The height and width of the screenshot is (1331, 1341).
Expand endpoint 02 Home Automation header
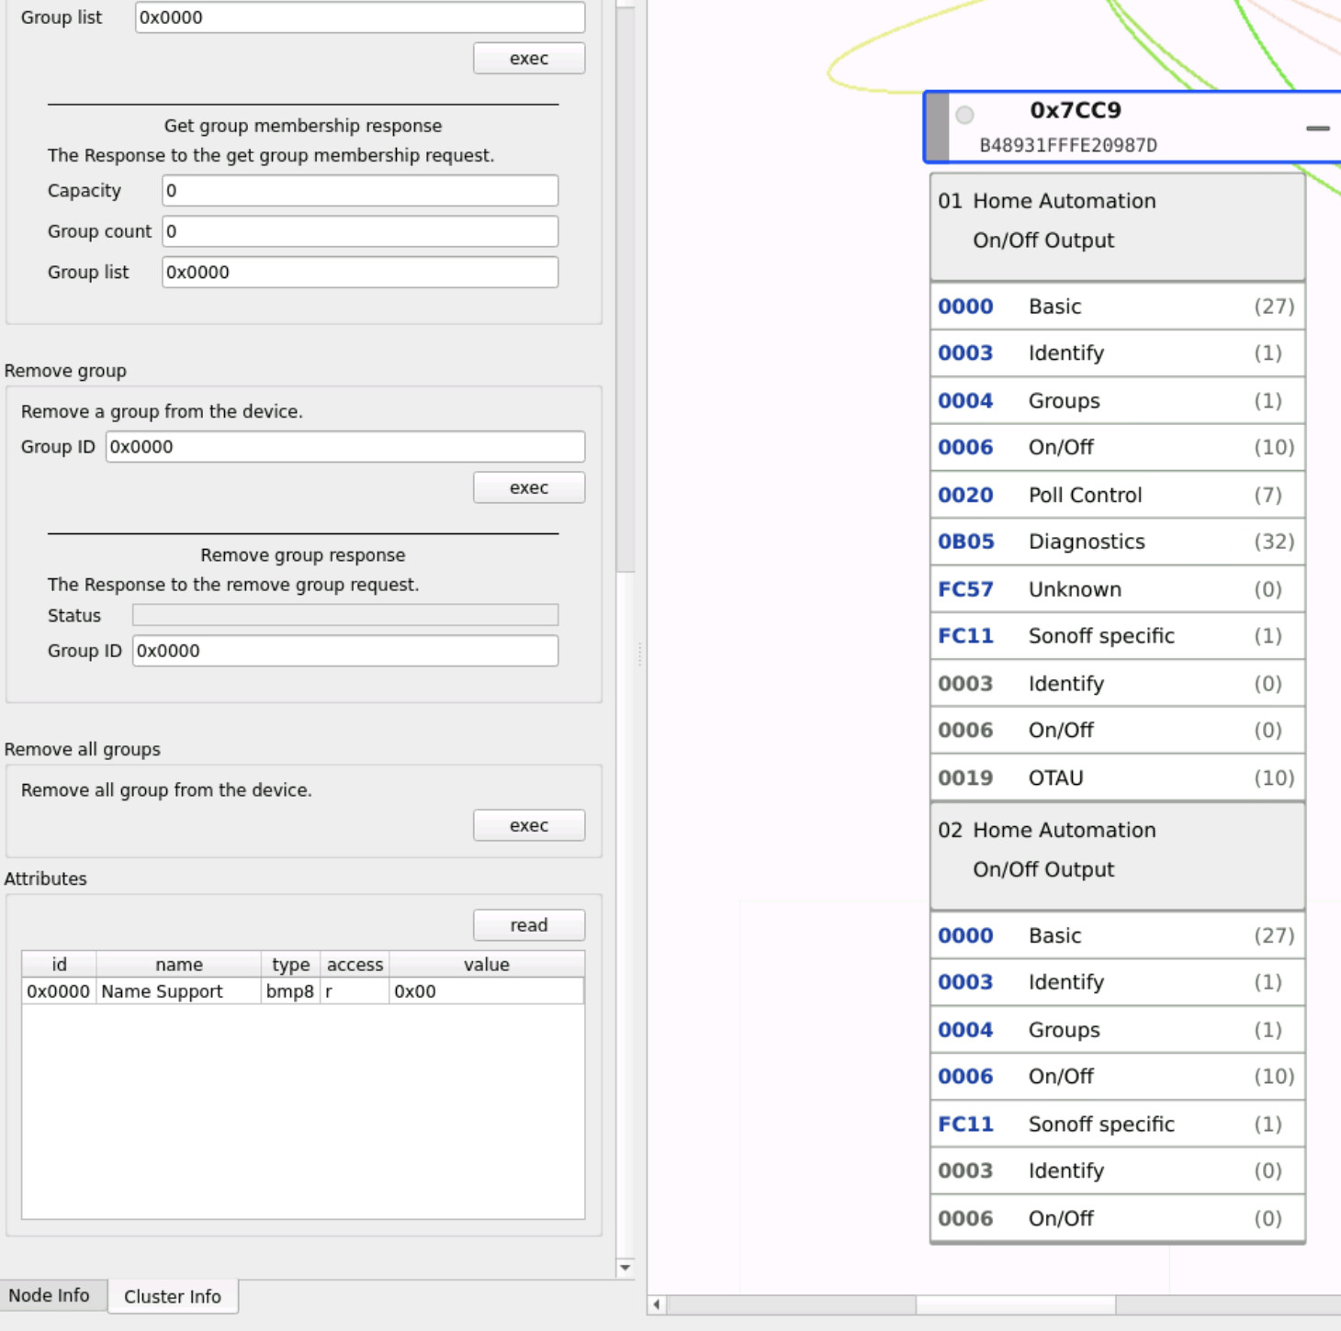point(1116,850)
